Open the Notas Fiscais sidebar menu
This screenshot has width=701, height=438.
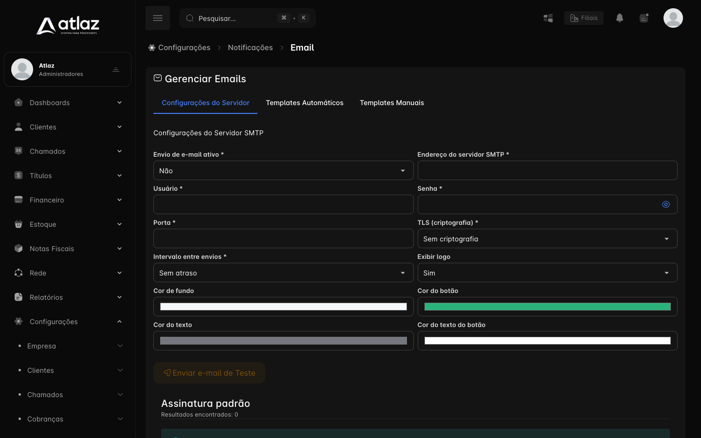(x=68, y=248)
